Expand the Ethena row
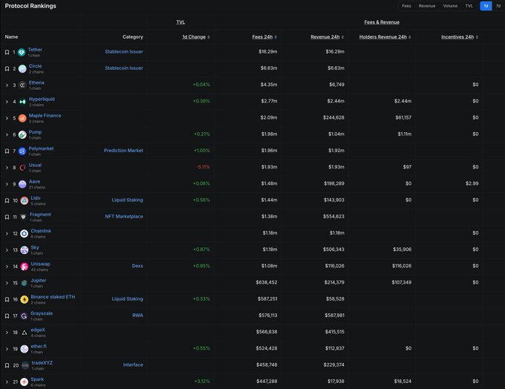 (6, 85)
